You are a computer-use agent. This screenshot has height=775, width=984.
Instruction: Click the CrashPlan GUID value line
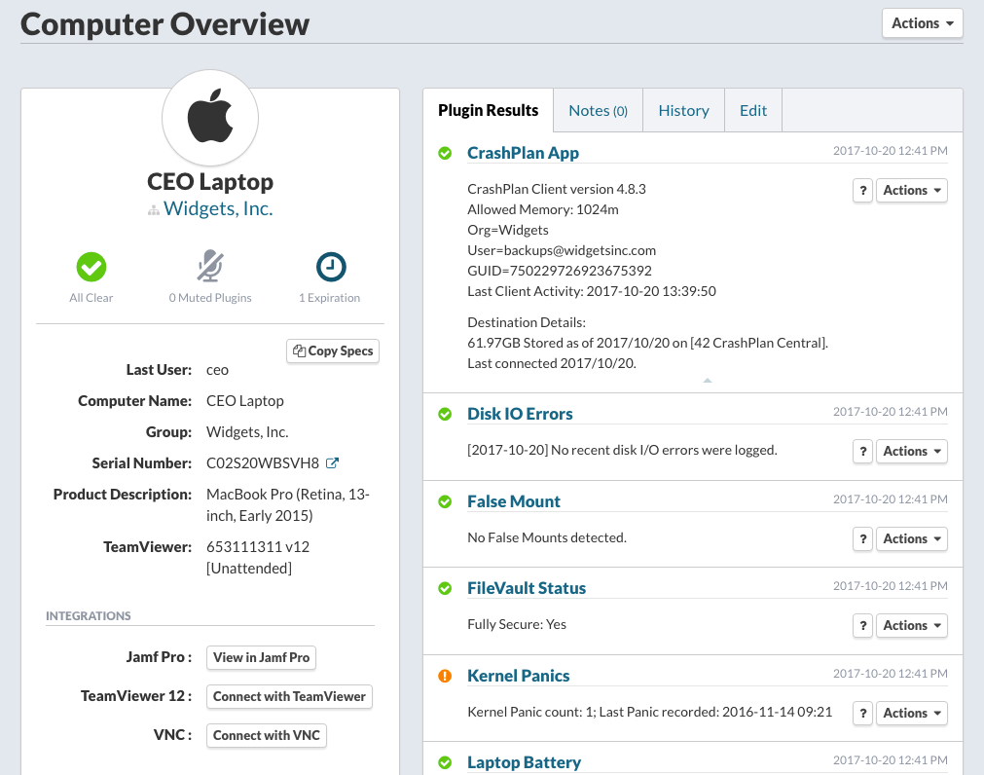pos(560,271)
